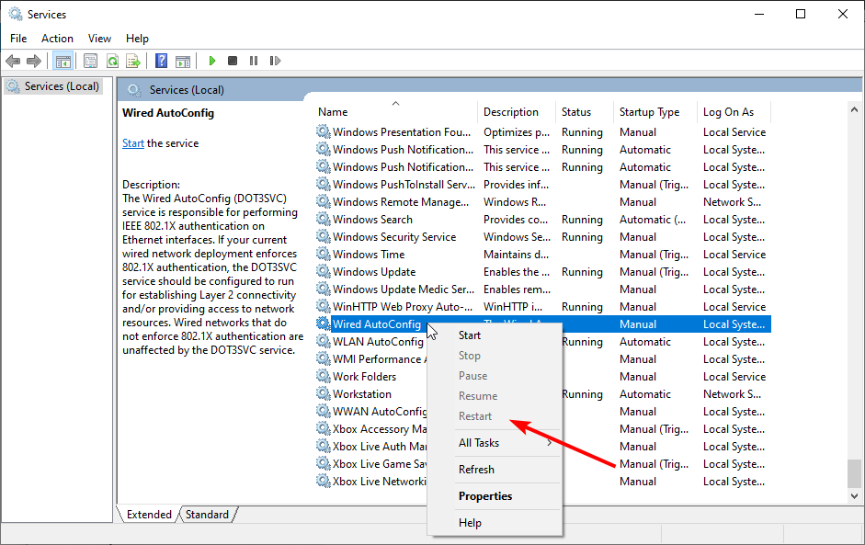Screen dimensions: 865x545
Task: Expand All Tasks submenu in context menu
Action: 495,443
